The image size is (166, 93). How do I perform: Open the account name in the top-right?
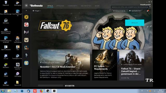(x=145, y=5)
